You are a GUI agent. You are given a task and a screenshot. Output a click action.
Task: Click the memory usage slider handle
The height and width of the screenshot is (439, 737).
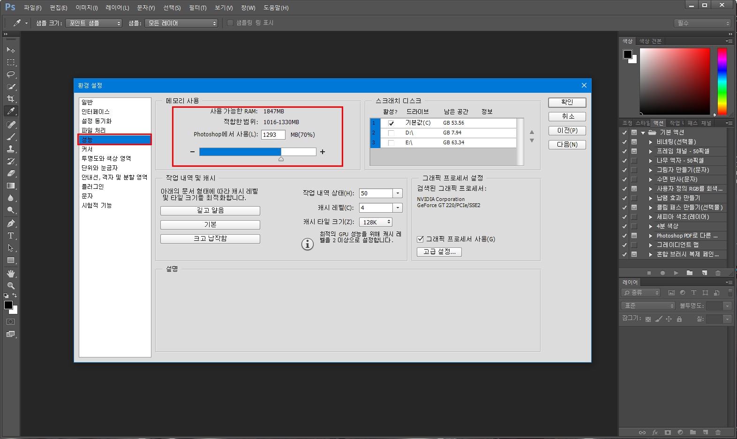[x=281, y=159]
